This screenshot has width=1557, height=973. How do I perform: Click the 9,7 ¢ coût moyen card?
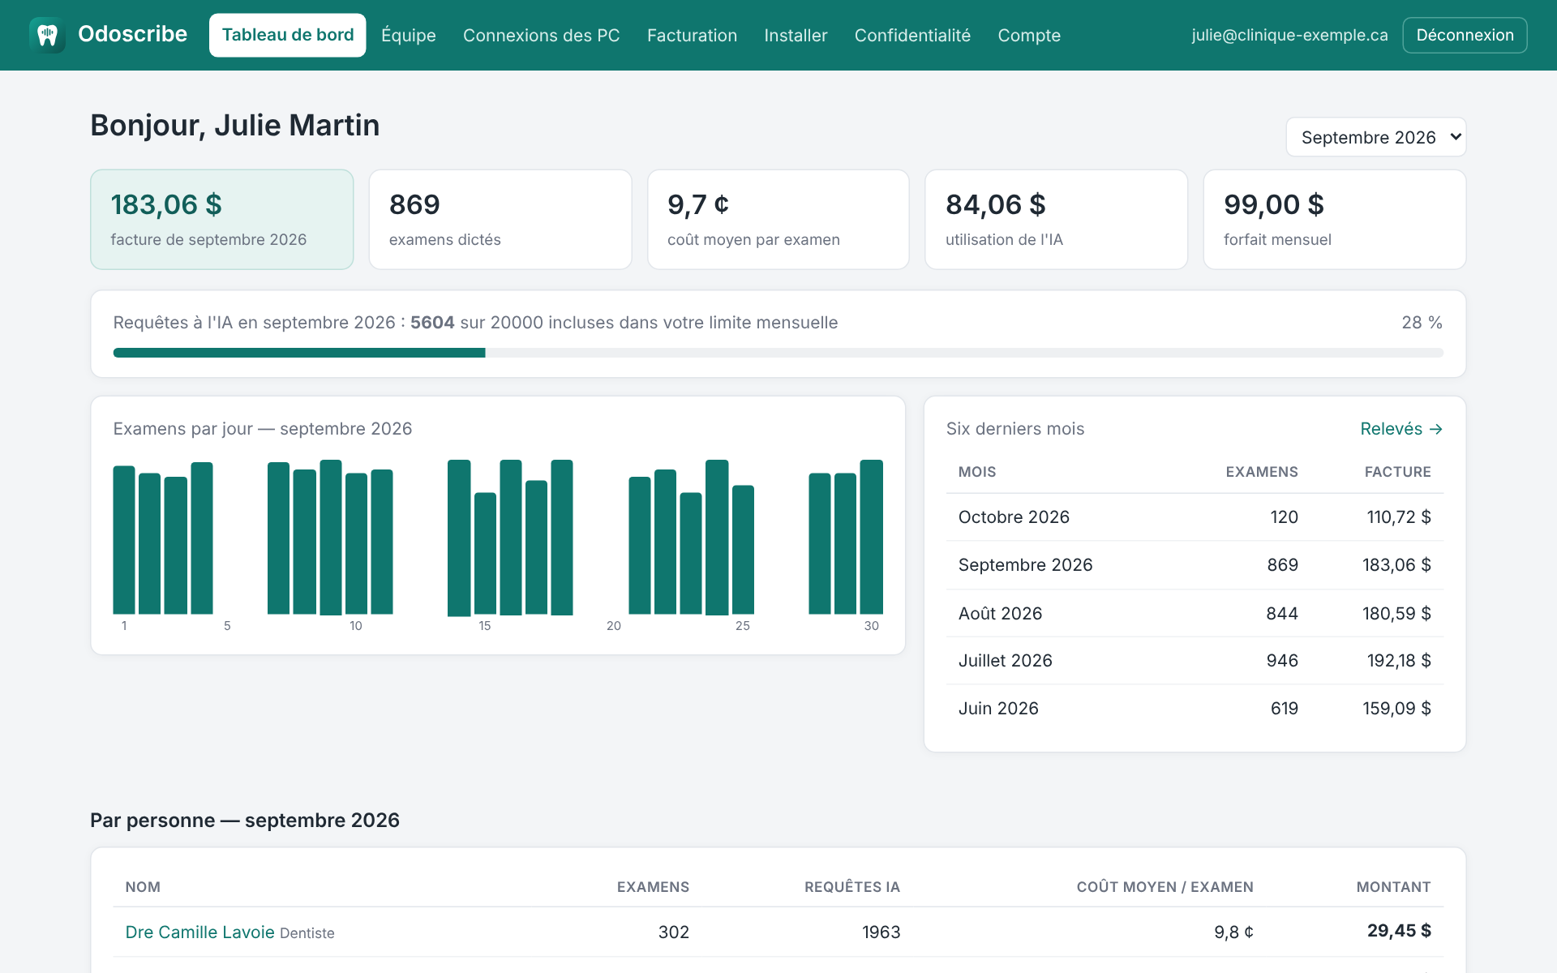point(778,219)
